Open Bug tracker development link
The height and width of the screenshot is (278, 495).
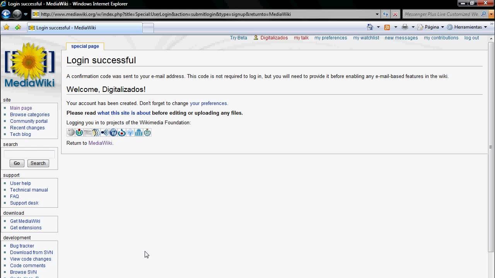22,246
